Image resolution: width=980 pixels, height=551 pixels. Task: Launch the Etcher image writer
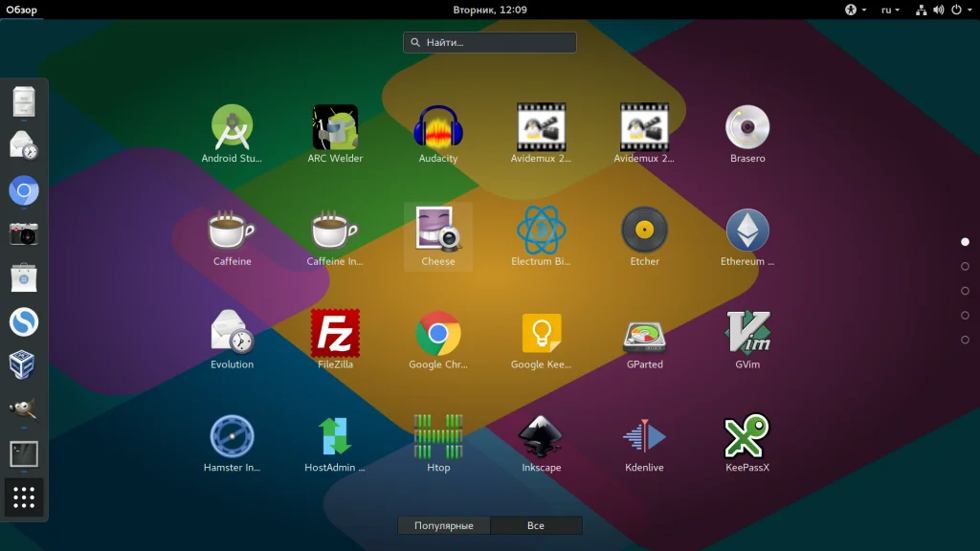tap(644, 237)
